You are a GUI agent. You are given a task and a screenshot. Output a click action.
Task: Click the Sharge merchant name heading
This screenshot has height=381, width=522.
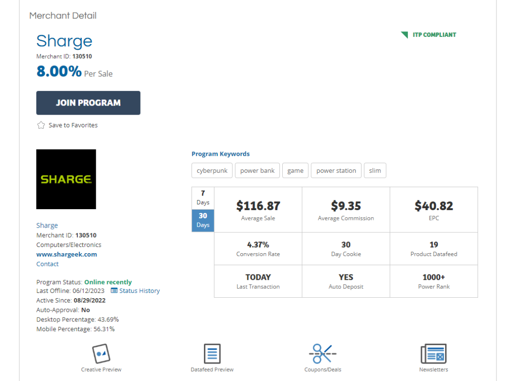tap(64, 41)
